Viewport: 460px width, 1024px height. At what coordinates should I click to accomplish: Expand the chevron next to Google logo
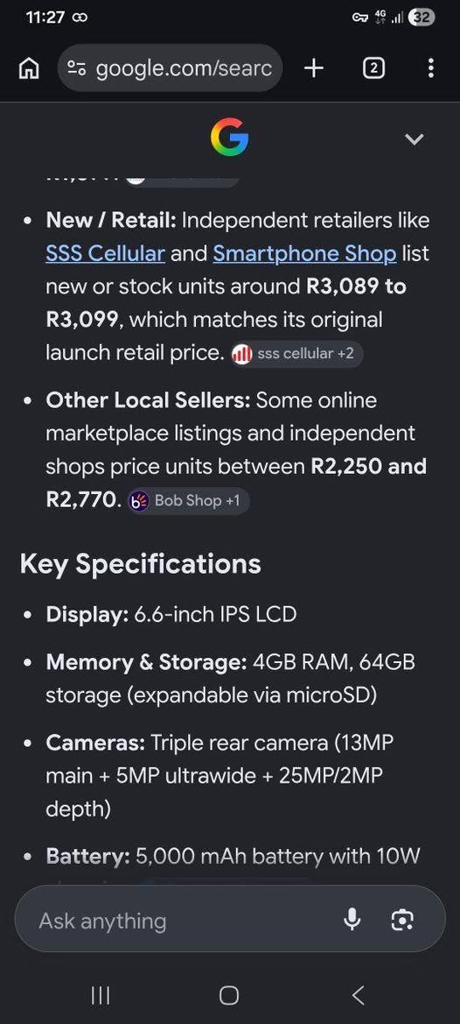[415, 138]
